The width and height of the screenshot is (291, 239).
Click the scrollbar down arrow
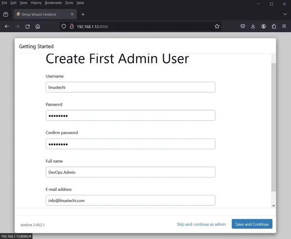274,205
